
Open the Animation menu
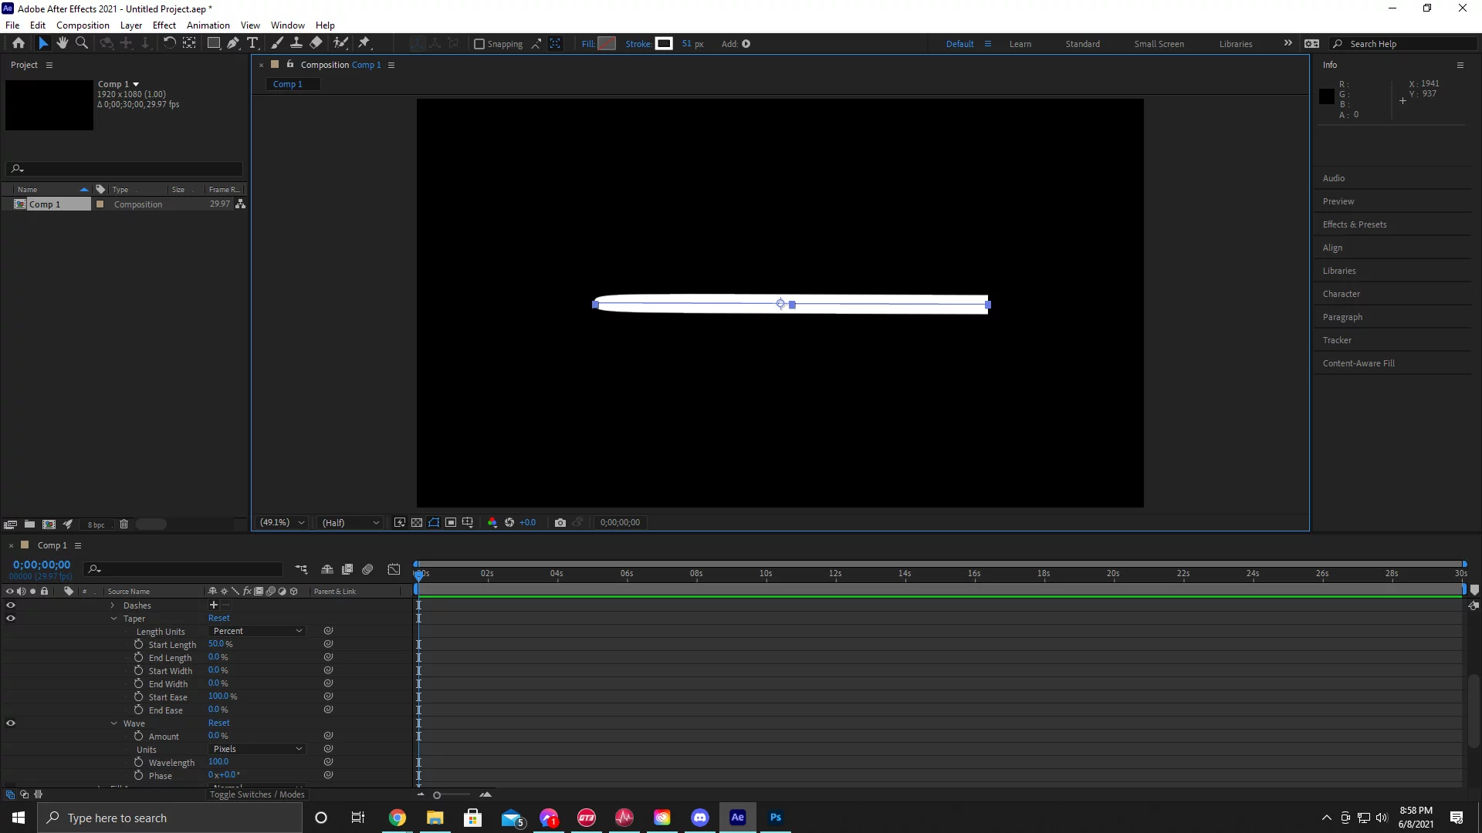pos(208,25)
